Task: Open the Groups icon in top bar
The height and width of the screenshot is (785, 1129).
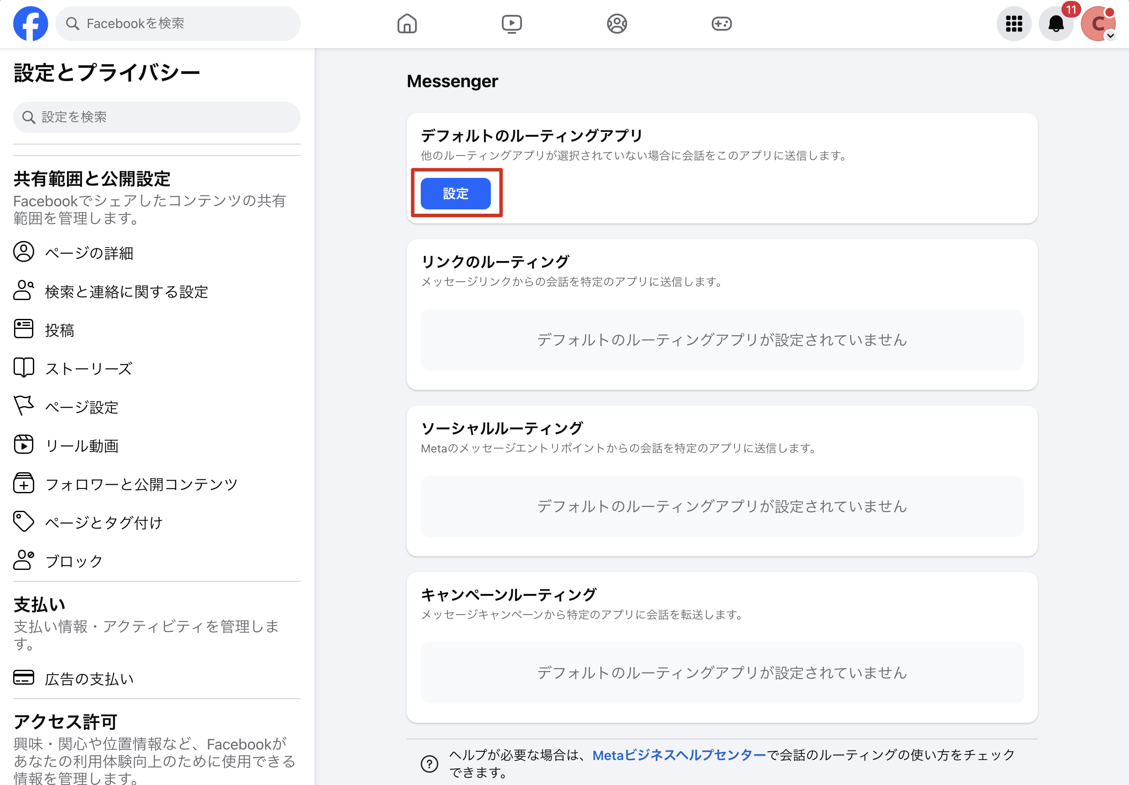Action: (617, 24)
